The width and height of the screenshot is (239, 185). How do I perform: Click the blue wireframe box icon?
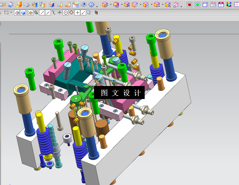[205, 5]
